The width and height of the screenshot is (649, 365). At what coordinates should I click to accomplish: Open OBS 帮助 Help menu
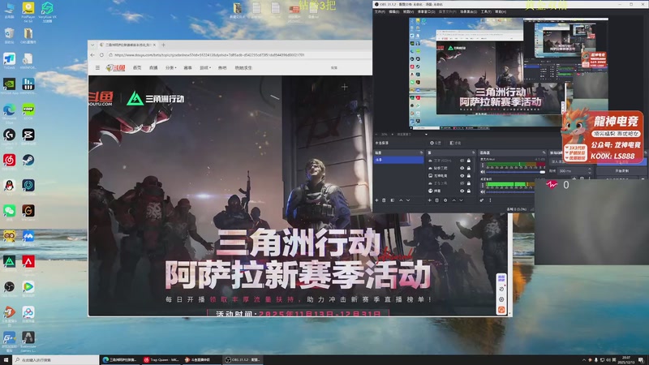click(501, 11)
